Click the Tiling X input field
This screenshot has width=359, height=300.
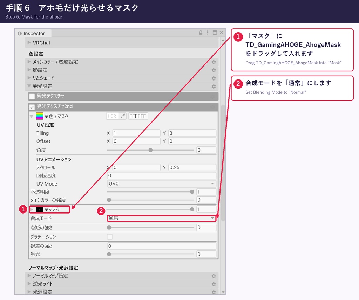(136, 133)
